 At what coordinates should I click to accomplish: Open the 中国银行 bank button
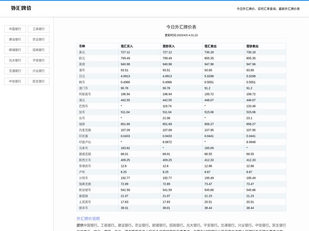pyautogui.click(x=15, y=29)
